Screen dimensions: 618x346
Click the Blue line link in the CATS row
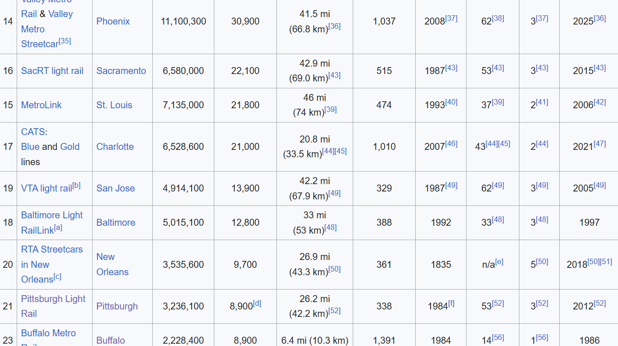30,147
